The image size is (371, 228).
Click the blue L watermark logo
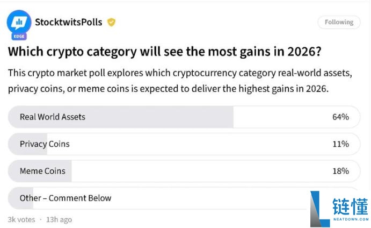(x=320, y=209)
